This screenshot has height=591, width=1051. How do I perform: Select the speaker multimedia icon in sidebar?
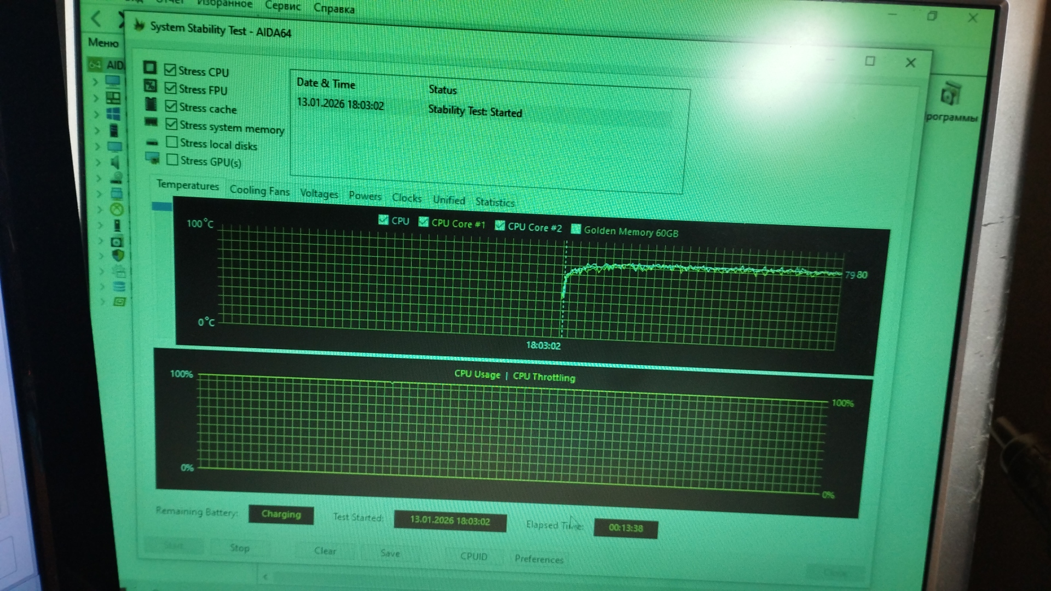click(x=115, y=162)
